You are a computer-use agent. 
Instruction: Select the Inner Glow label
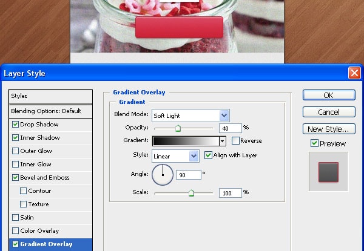point(36,165)
